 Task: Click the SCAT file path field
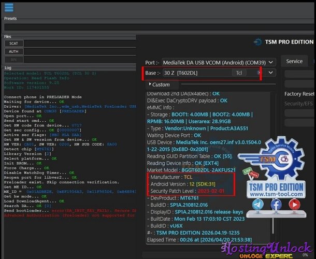[80, 44]
